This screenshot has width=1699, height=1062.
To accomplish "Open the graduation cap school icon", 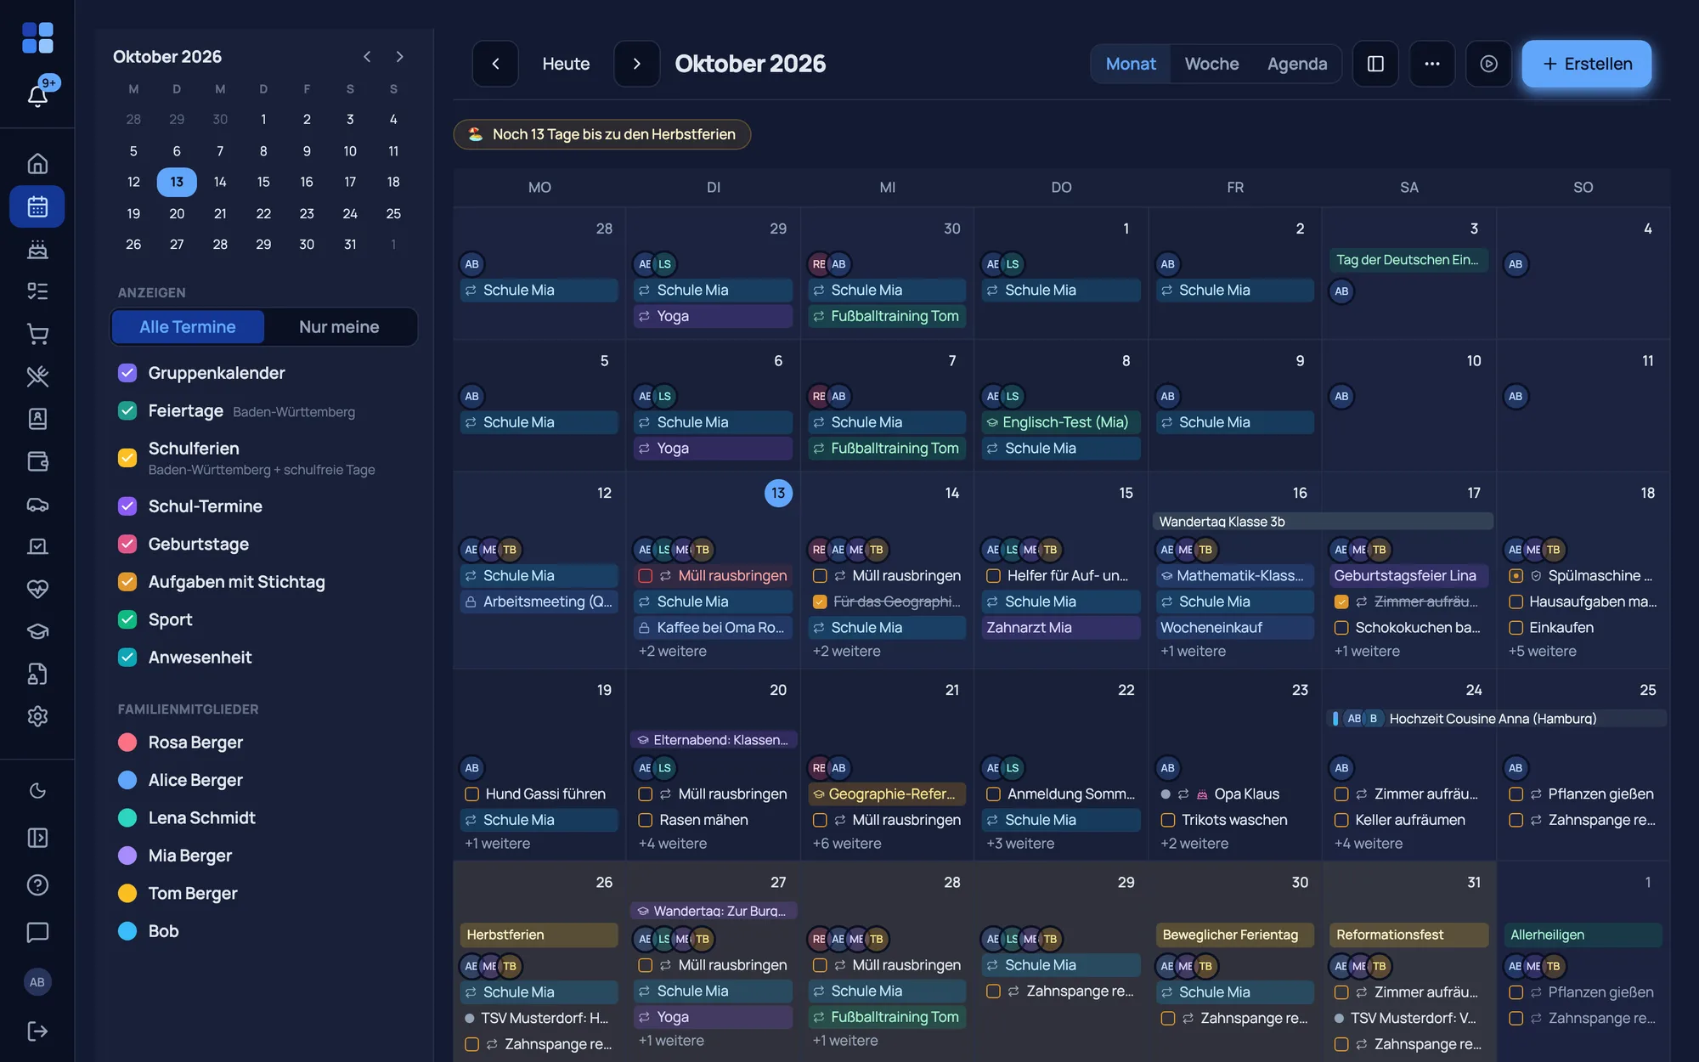I will [37, 631].
